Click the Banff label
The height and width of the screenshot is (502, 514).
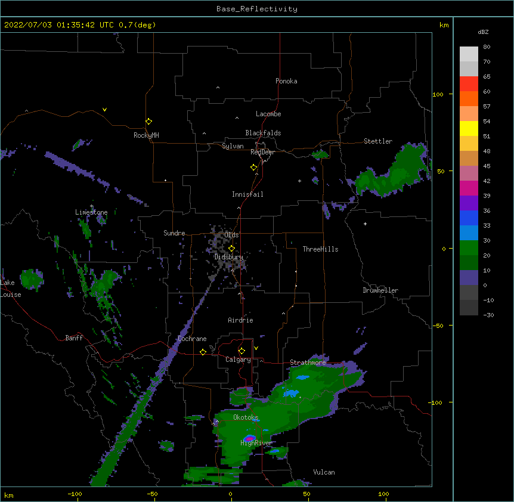(74, 338)
